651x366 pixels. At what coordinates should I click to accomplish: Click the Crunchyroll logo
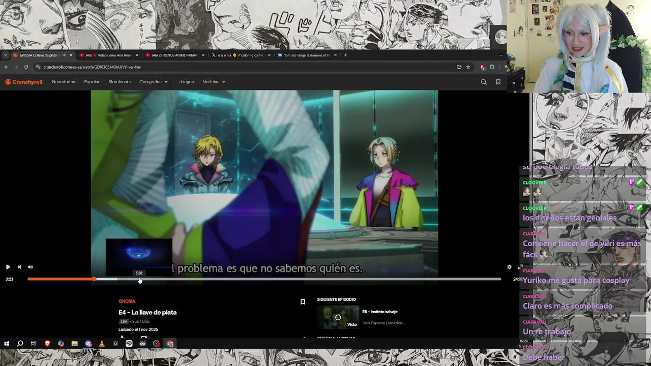point(24,82)
